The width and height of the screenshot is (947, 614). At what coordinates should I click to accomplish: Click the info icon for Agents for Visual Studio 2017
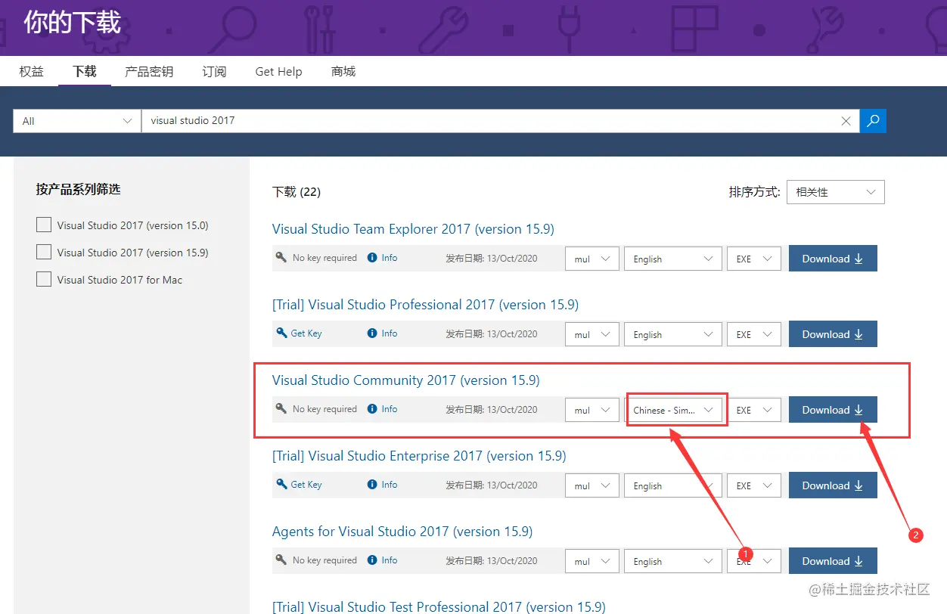click(x=372, y=560)
